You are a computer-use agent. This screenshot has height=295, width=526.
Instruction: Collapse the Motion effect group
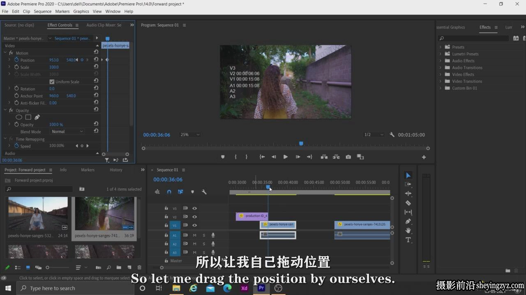(x=5, y=53)
